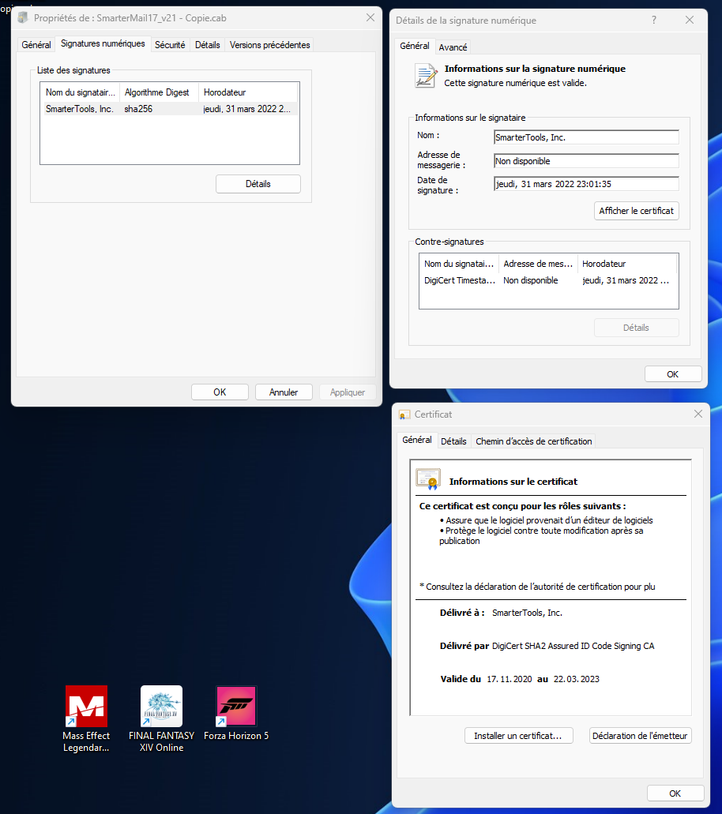Viewport: 722px width, 814px height.
Task: Click Détails button under signature list
Action: (258, 184)
